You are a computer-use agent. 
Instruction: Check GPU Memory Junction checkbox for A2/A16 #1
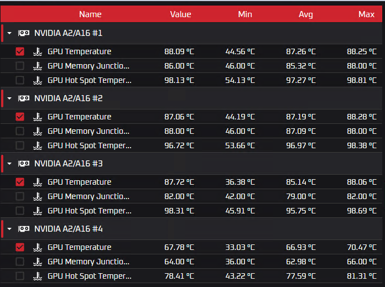pos(20,66)
